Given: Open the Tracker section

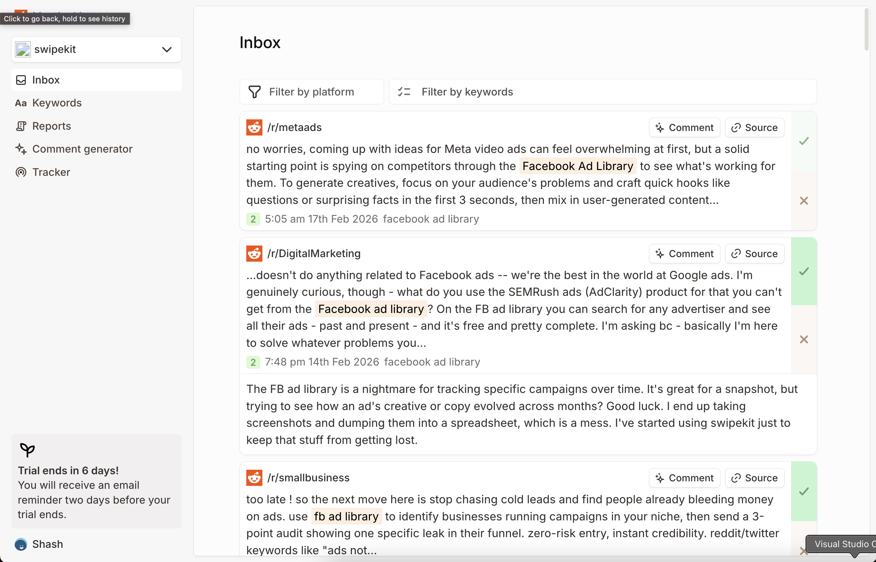Looking at the screenshot, I should (x=51, y=172).
